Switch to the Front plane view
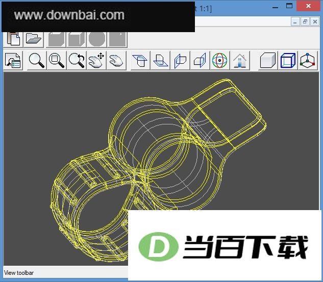Image resolution: width=323 pixels, height=282 pixels. tap(180, 61)
